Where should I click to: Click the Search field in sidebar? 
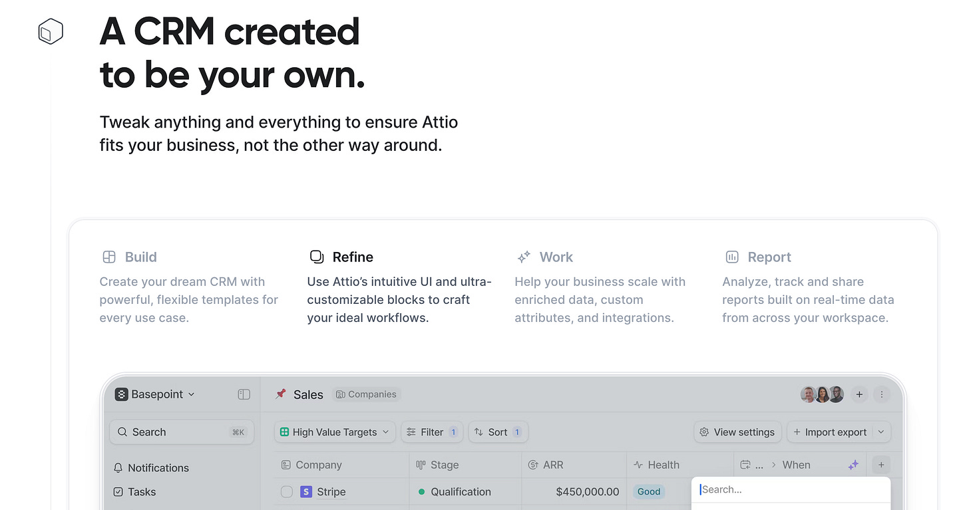(182, 432)
